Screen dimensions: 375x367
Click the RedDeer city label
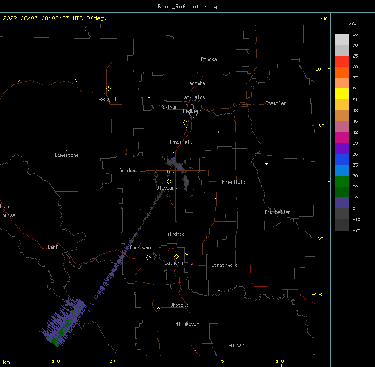coord(191,111)
